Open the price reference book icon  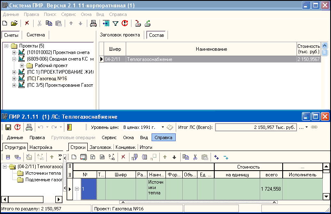point(170,127)
